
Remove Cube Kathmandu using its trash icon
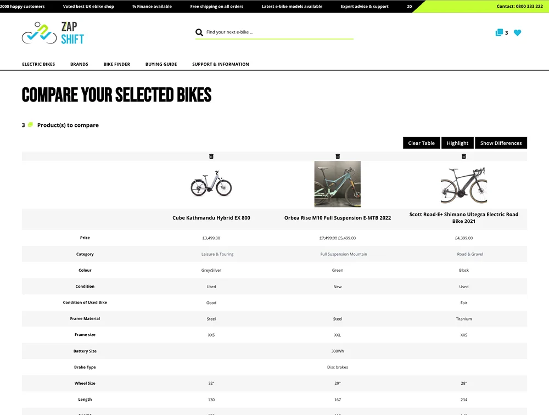(x=211, y=156)
